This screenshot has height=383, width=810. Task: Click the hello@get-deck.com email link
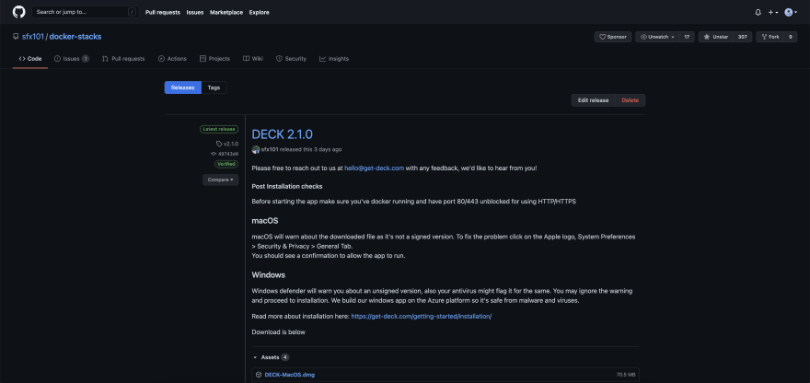(x=374, y=168)
